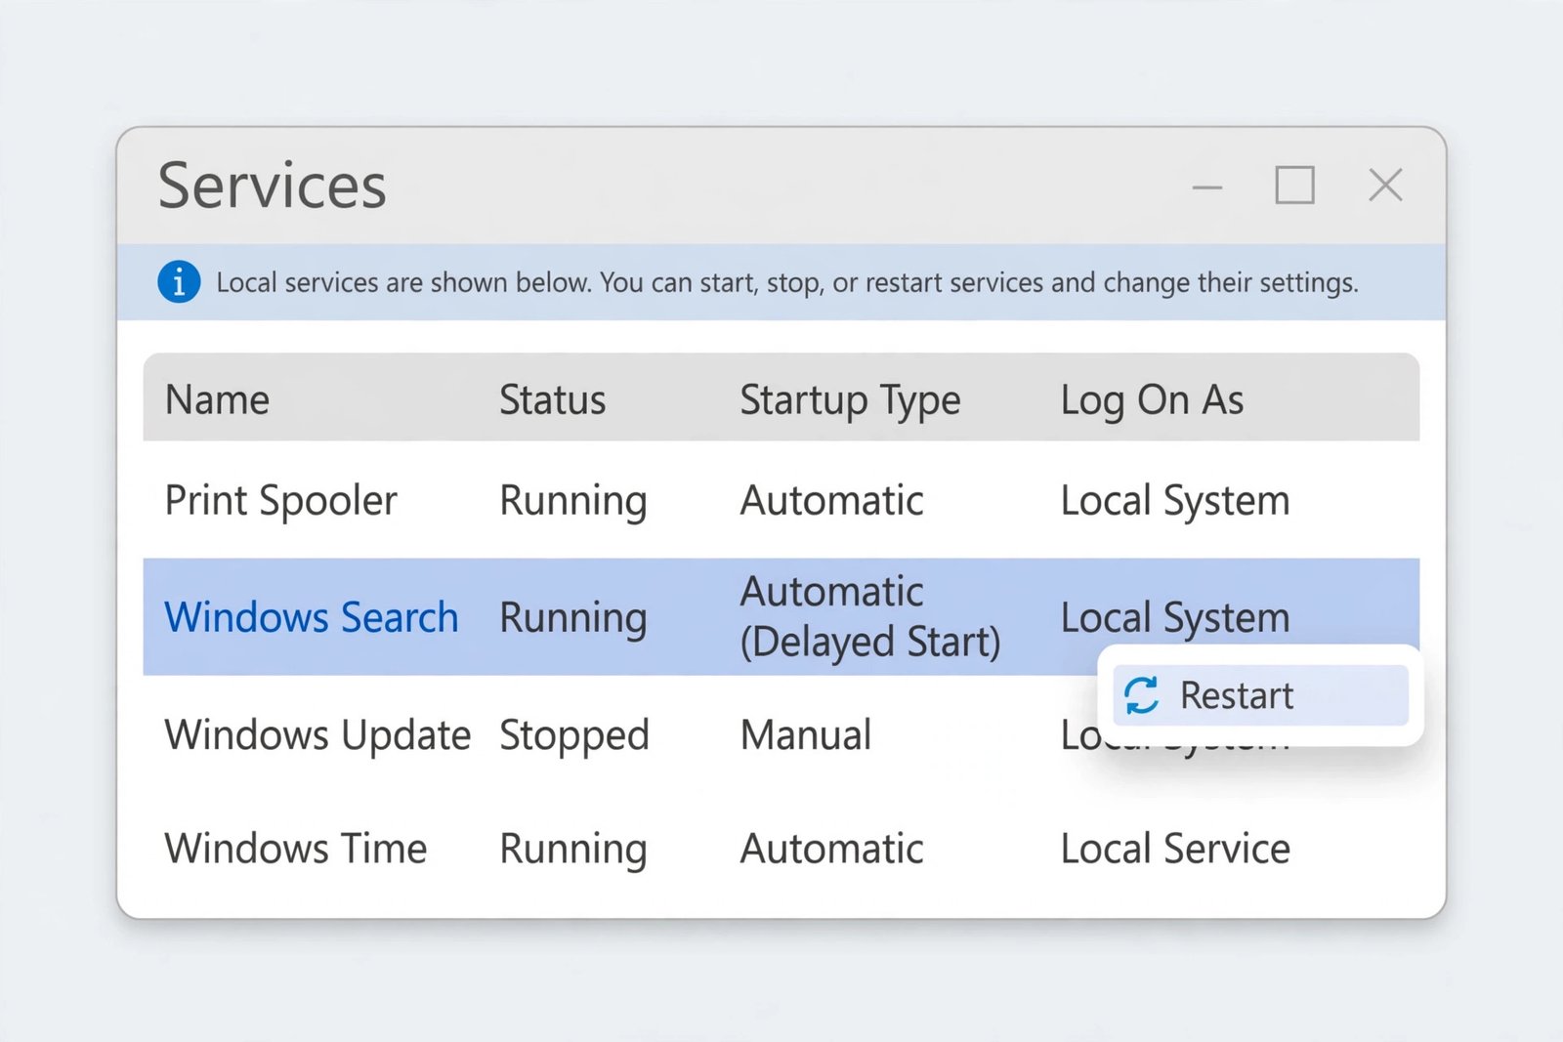Close the Services window
This screenshot has width=1563, height=1042.
point(1385,185)
